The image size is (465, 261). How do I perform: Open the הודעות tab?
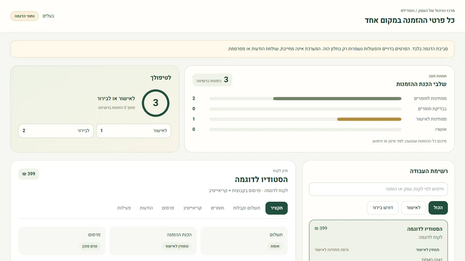[x=146, y=208]
